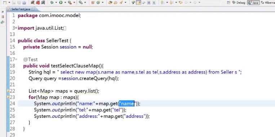Click the '@Test' annotation text
275x137 pixels.
coord(30,59)
